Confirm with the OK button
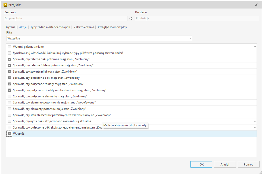This screenshot has width=264, height=175. click(x=201, y=164)
